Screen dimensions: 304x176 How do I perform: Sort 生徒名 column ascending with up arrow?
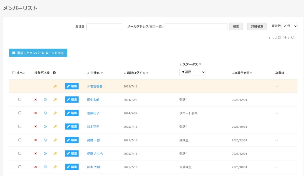[x=88, y=73]
